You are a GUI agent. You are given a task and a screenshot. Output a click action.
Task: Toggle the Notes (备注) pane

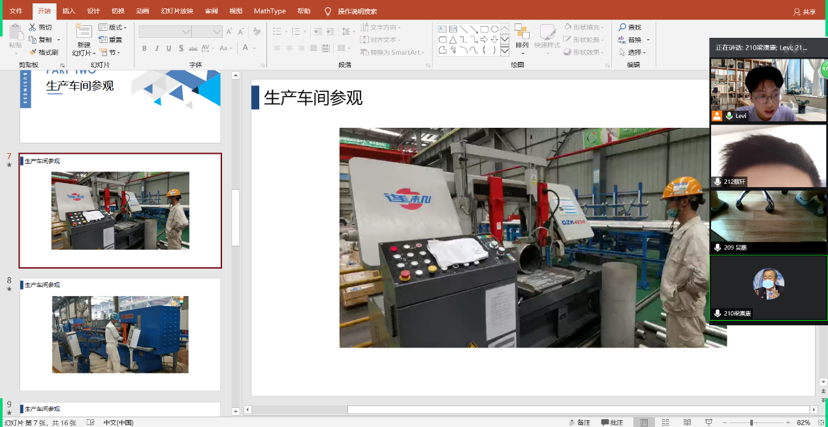click(579, 422)
